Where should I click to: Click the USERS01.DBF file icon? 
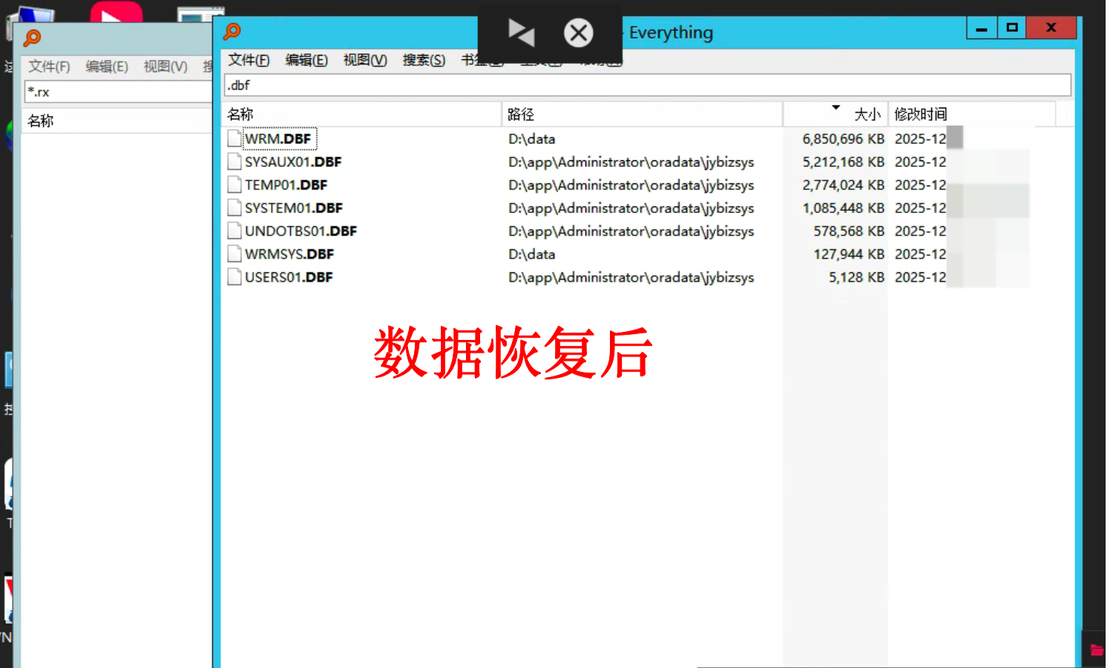pos(234,277)
